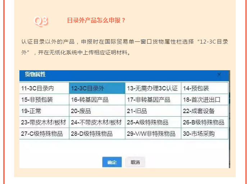Close the 货物属性 dialog with the X
This screenshot has width=250, height=184.
(219, 75)
